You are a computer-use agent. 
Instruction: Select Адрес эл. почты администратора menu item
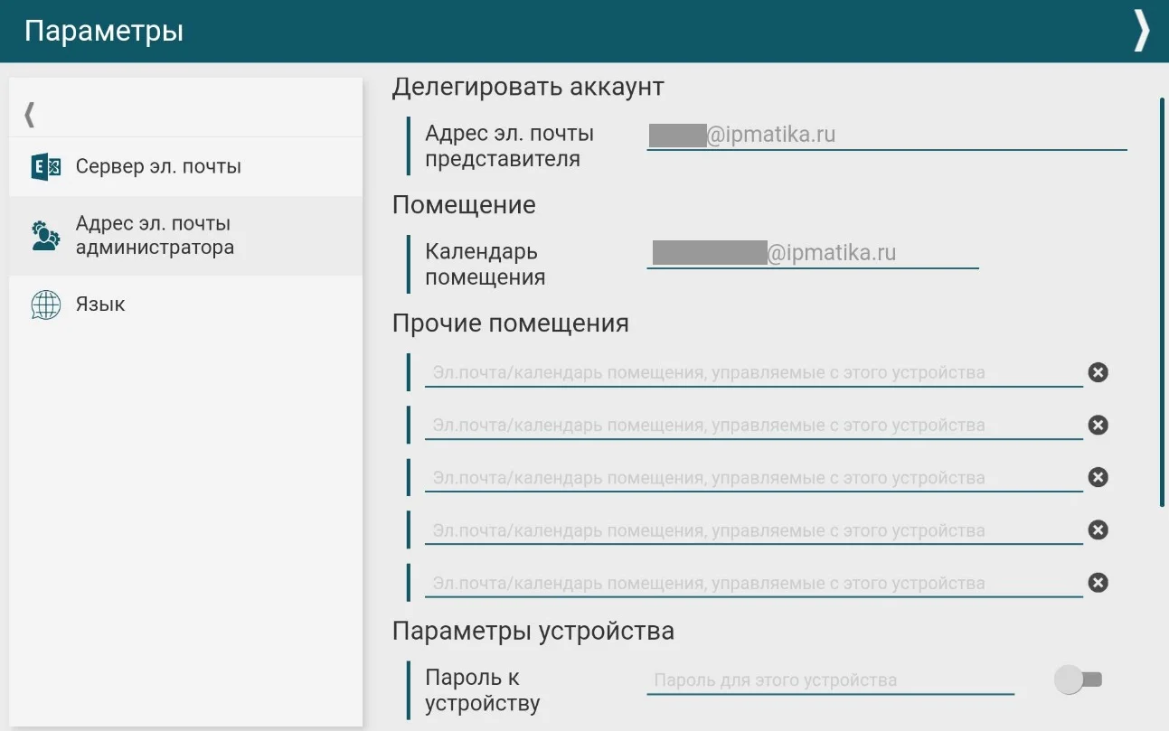pos(155,236)
